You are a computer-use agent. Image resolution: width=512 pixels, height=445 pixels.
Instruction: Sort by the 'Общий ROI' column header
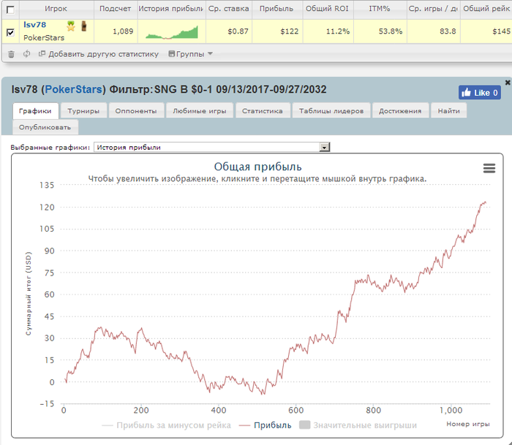pos(328,9)
